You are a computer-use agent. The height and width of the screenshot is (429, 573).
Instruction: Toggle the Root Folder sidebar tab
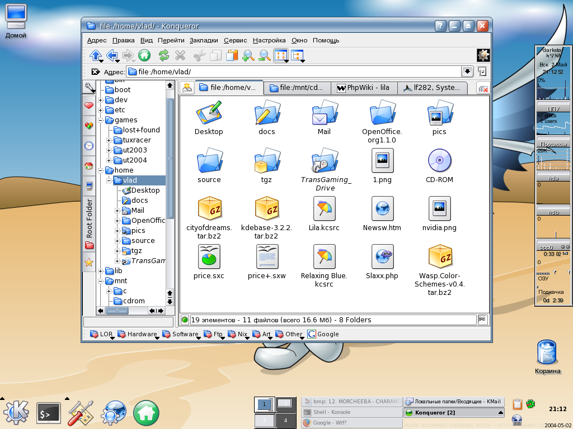click(89, 223)
